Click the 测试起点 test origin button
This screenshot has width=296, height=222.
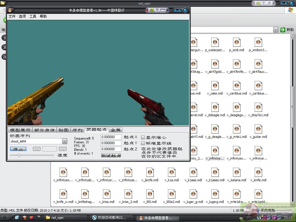pyautogui.click(x=111, y=156)
